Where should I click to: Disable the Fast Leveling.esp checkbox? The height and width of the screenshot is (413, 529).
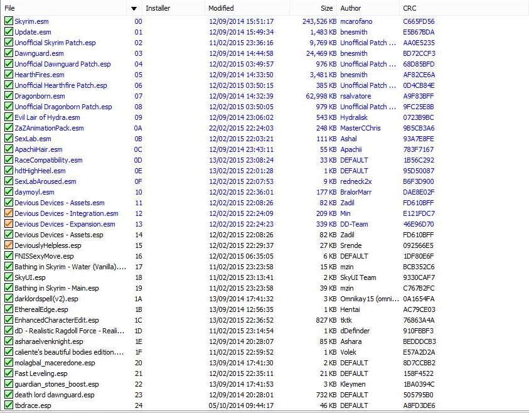9,373
